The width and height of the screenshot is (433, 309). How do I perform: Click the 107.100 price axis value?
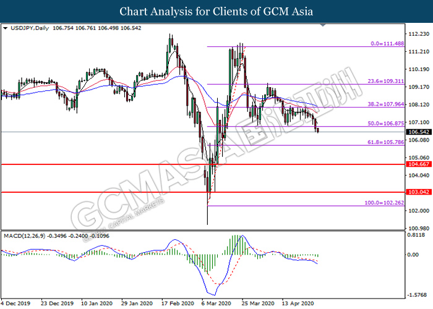419,122
